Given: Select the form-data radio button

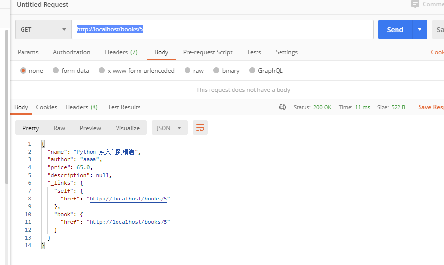Looking at the screenshot, I should [x=56, y=70].
